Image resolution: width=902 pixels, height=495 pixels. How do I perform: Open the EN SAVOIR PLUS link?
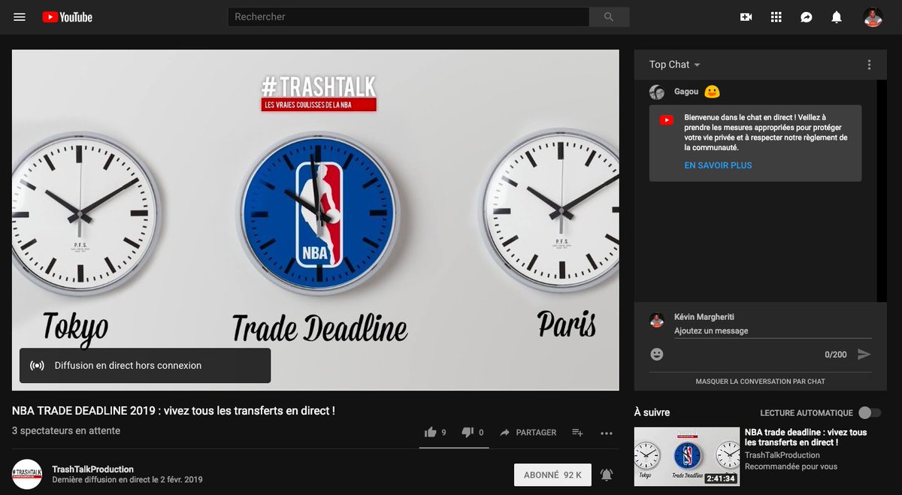tap(718, 165)
